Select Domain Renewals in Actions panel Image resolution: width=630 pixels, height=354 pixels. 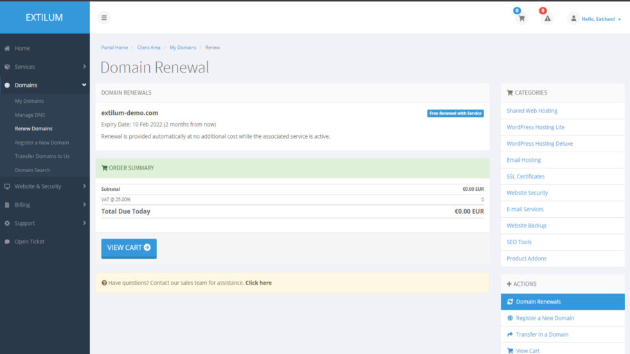pos(562,302)
